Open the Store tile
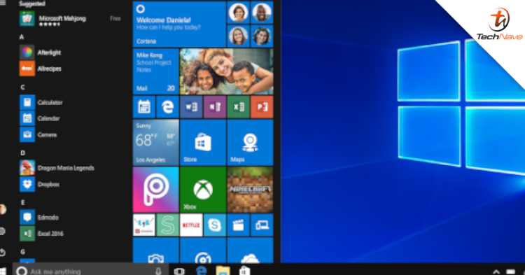This screenshot has width=525, height=275. point(203,143)
